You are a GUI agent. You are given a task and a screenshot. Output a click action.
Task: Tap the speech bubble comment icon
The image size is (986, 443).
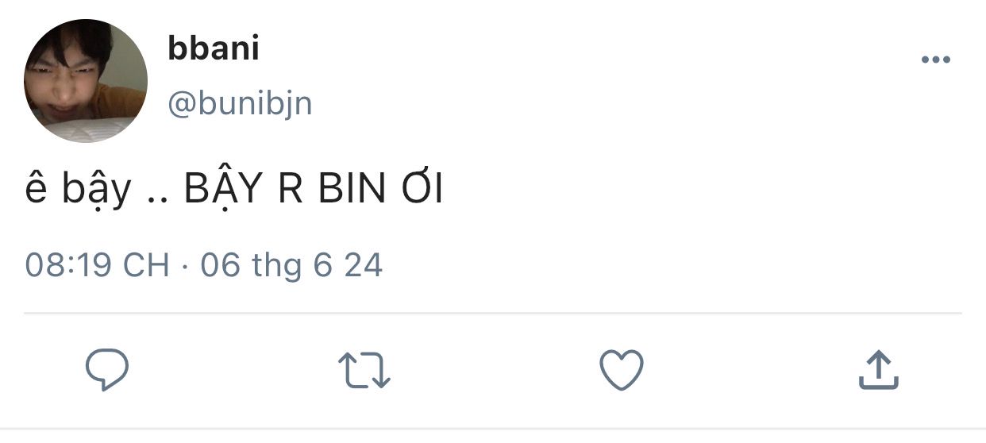[x=107, y=370]
